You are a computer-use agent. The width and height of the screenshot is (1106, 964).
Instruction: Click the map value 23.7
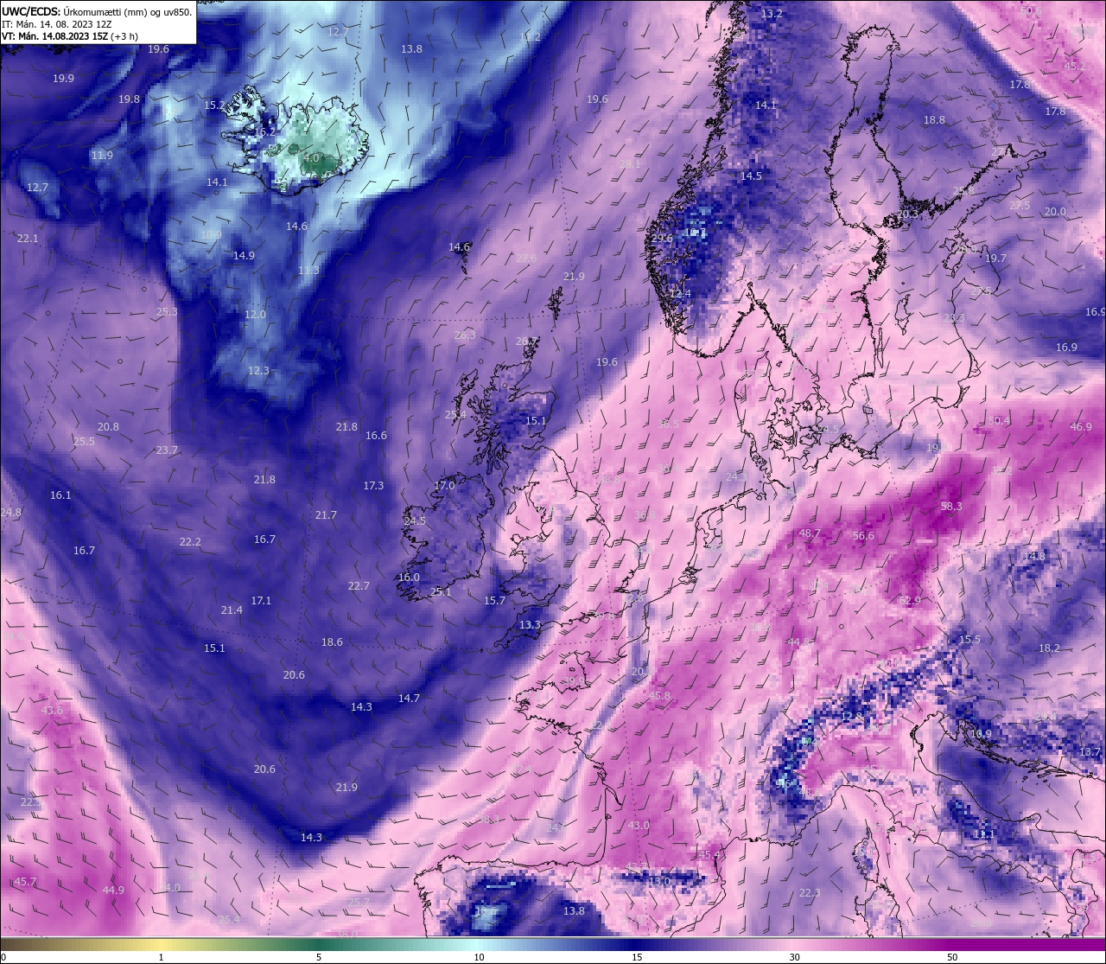pos(167,450)
